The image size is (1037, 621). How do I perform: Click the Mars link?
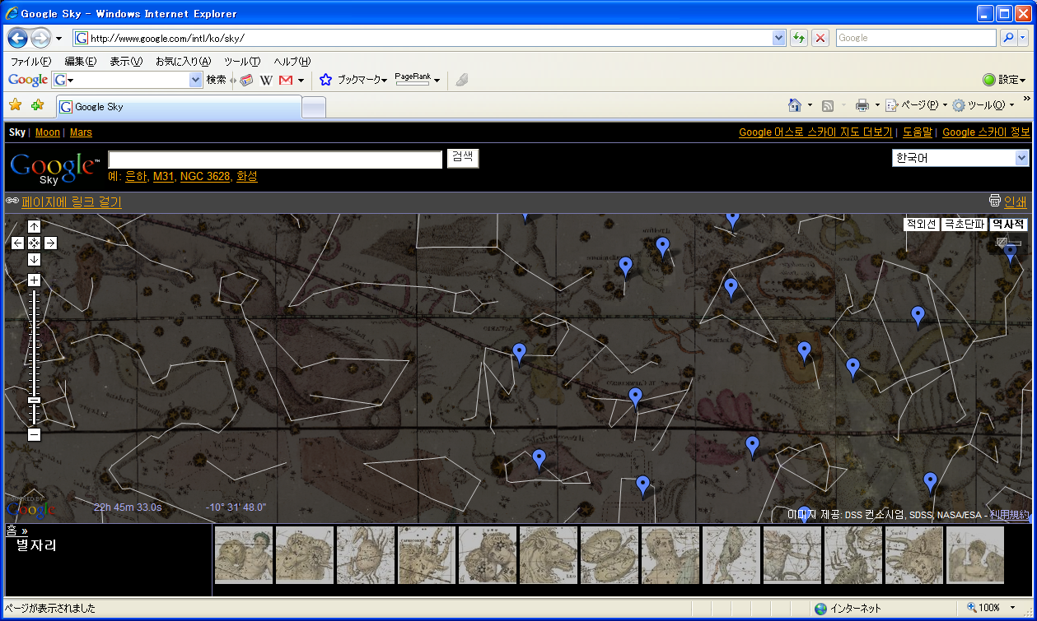click(81, 132)
